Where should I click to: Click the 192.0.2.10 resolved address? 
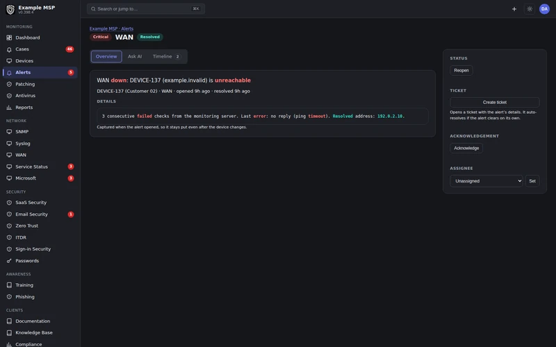[x=390, y=116]
